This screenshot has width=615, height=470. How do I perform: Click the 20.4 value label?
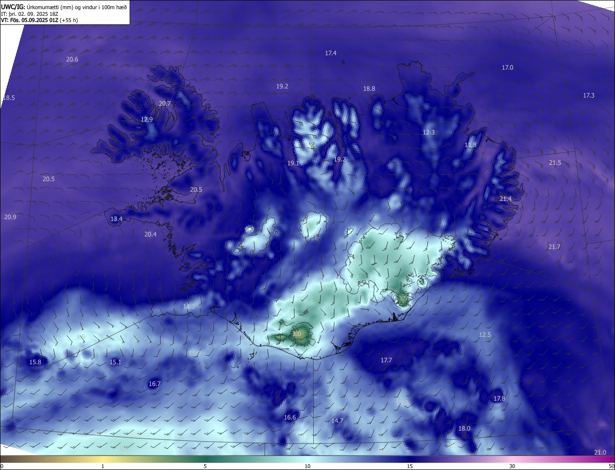pyautogui.click(x=150, y=234)
